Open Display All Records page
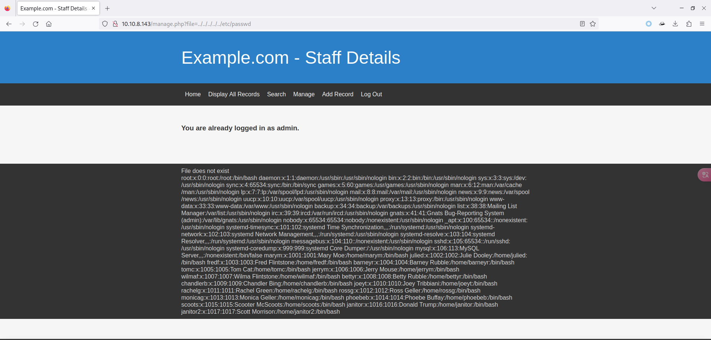The width and height of the screenshot is (711, 340). pos(234,94)
